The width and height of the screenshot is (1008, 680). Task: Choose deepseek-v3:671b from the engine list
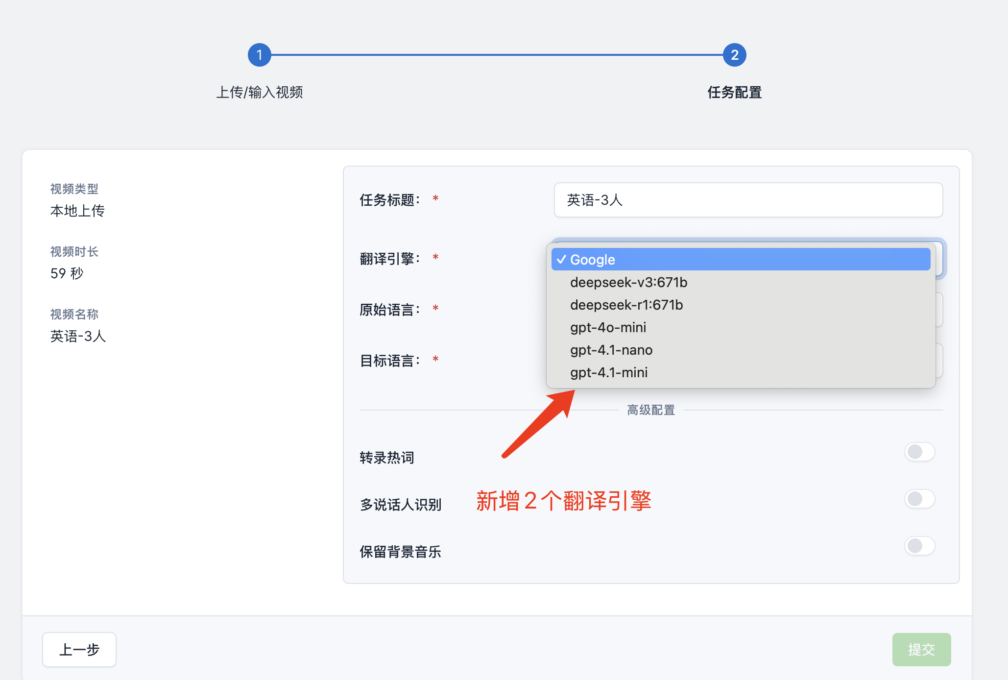(x=741, y=282)
